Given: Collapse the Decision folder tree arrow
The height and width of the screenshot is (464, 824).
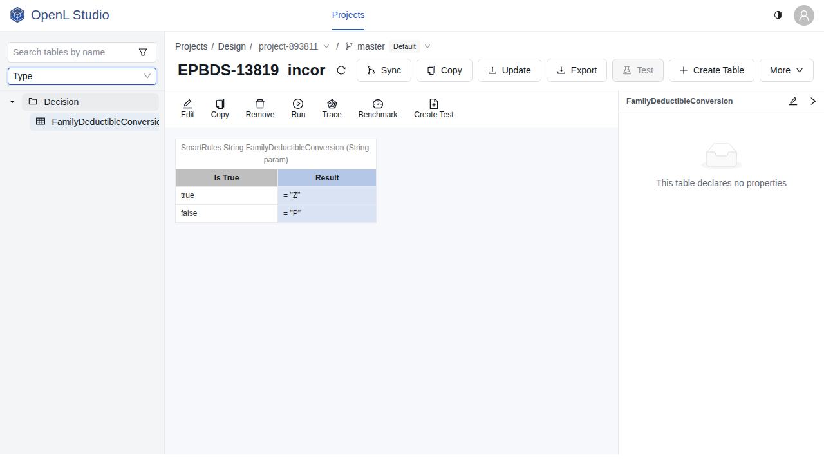Looking at the screenshot, I should click(12, 102).
